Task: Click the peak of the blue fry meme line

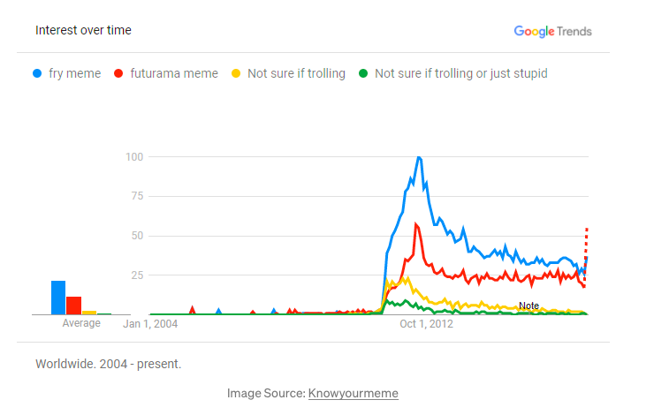Action: [x=418, y=158]
